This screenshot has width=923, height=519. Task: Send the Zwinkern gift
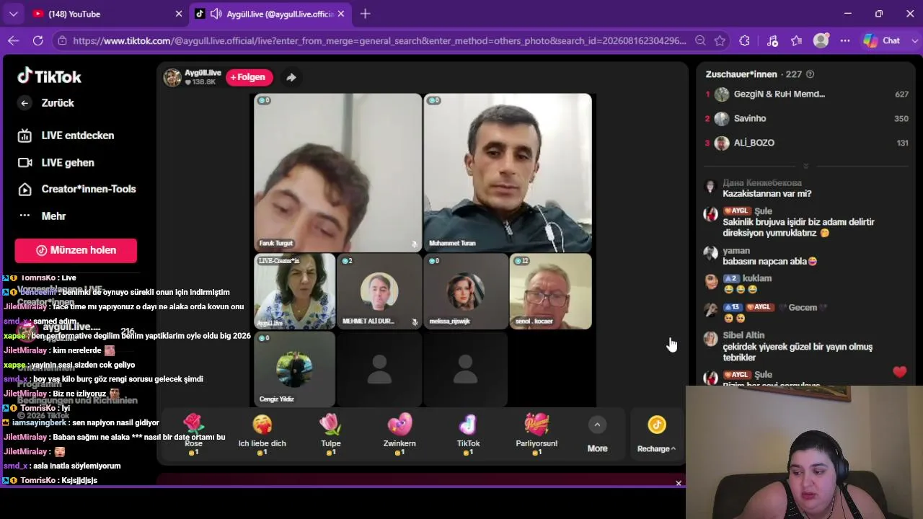pos(399,435)
